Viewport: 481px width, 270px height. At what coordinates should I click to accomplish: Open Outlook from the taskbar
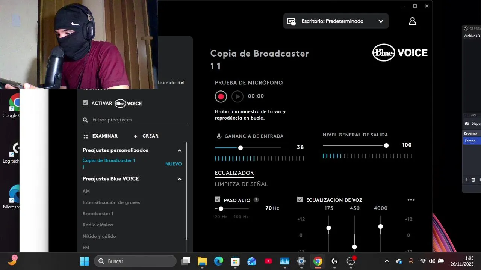pyautogui.click(x=252, y=261)
